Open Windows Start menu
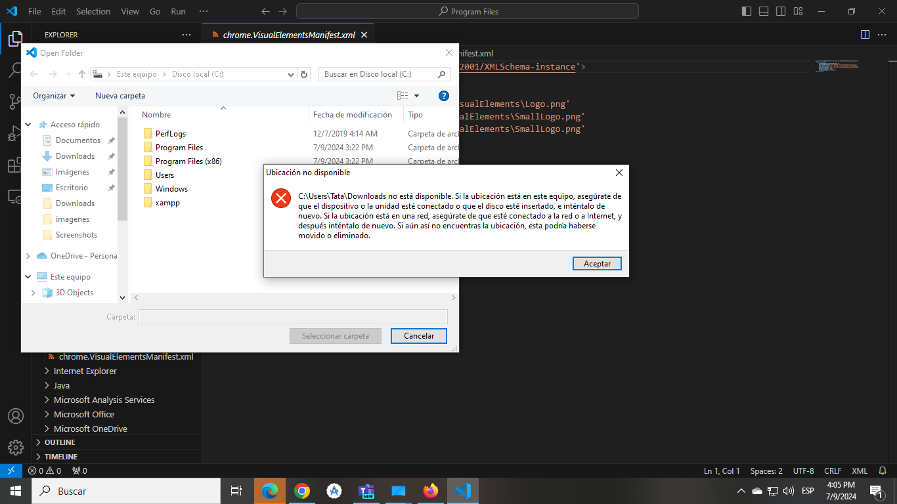The width and height of the screenshot is (897, 504). [x=16, y=491]
